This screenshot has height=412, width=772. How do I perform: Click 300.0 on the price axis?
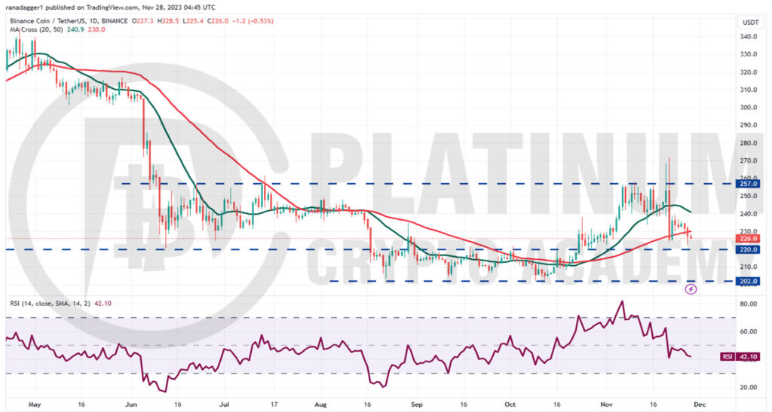tap(749, 107)
